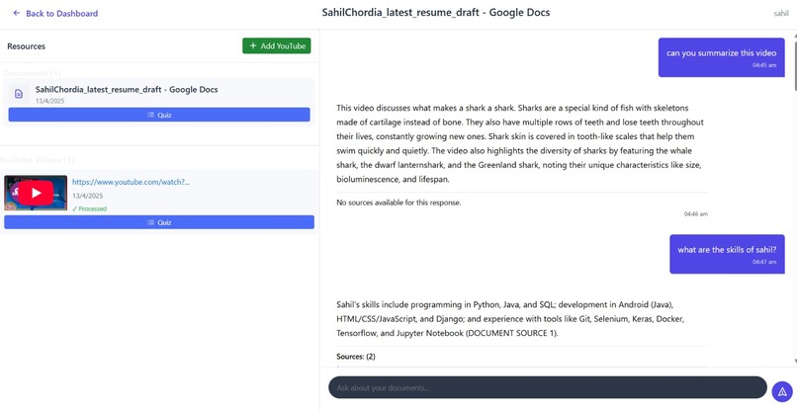The image size is (797, 411).
Task: Click the Back to Dashboard link
Action: click(61, 14)
